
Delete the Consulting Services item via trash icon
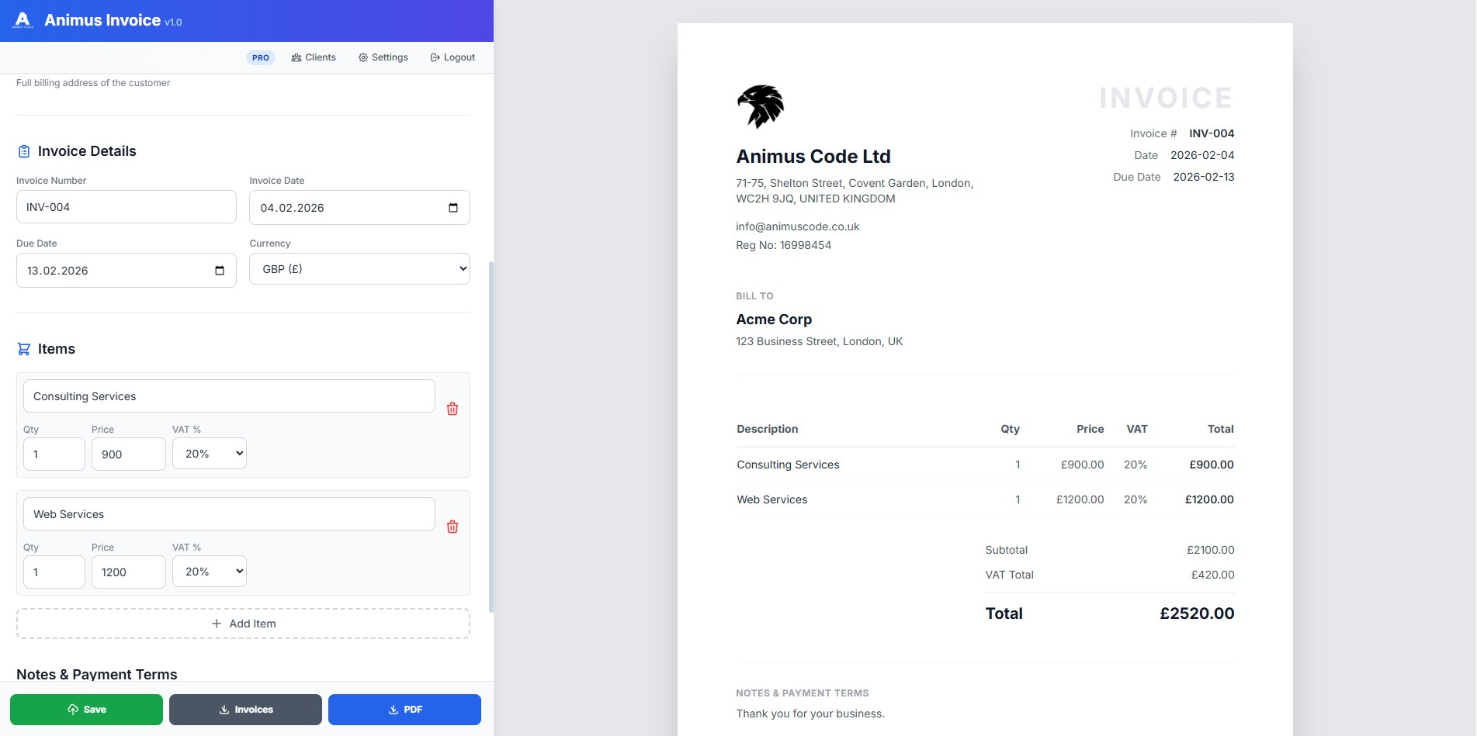click(x=452, y=408)
